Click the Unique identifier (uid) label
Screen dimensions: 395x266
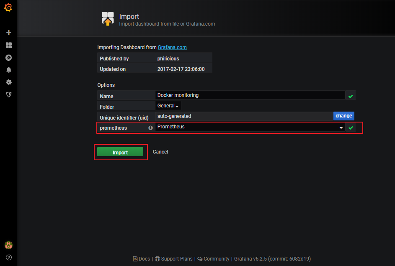tap(124, 117)
